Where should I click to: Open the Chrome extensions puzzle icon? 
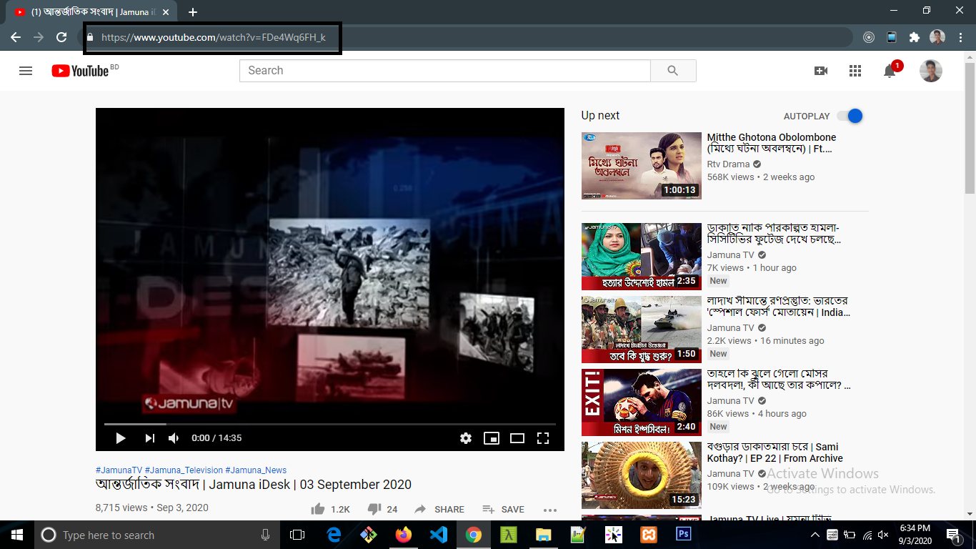(x=914, y=37)
